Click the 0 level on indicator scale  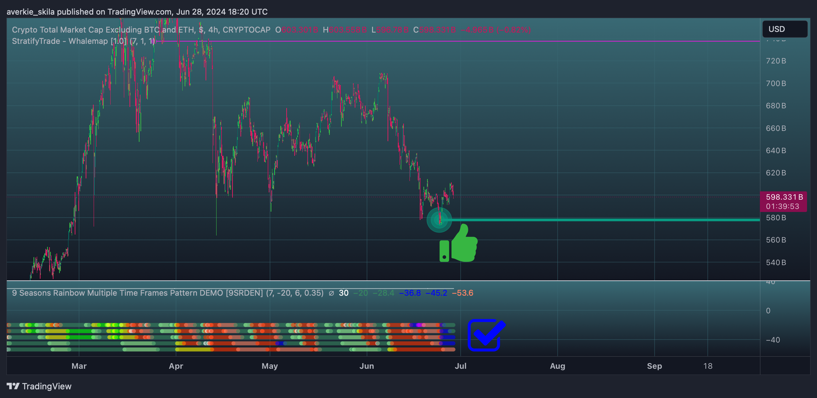[x=768, y=311]
